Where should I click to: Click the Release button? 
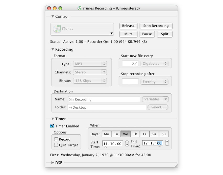click(128, 26)
